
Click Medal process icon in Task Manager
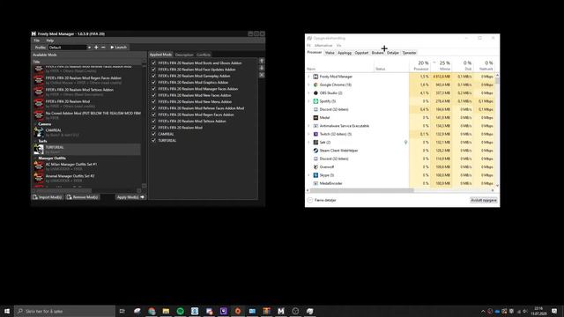[x=315, y=117]
